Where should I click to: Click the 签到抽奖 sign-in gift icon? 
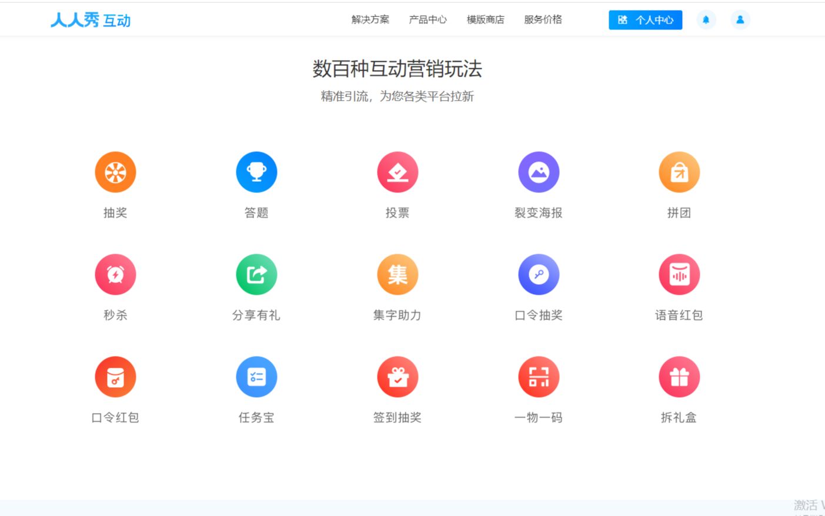398,377
